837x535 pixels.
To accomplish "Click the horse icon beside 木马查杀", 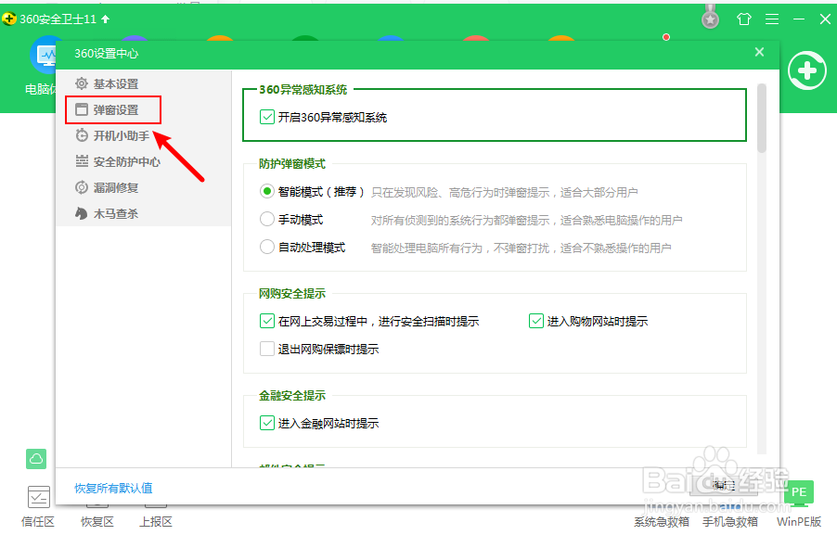I will [81, 213].
